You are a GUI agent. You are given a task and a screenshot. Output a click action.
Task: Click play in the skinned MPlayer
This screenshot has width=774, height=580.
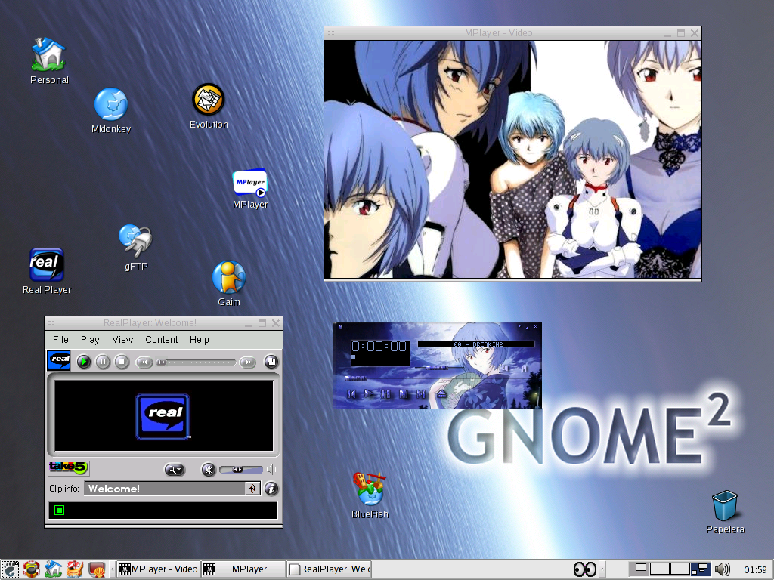pyautogui.click(x=369, y=393)
